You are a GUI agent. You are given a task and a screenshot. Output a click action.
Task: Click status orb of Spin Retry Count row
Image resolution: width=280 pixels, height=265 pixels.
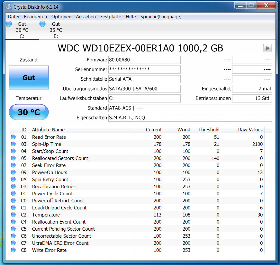point(13,179)
